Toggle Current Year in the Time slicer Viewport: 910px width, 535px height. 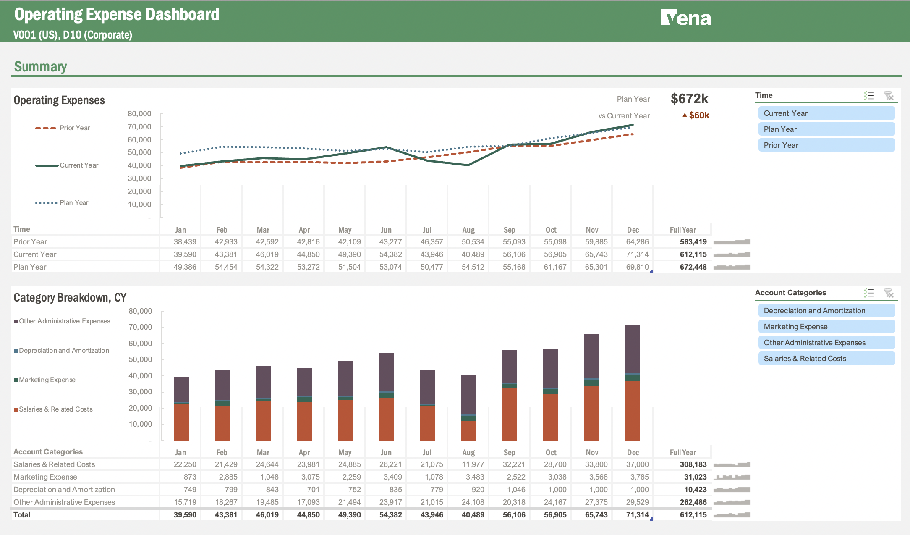826,113
